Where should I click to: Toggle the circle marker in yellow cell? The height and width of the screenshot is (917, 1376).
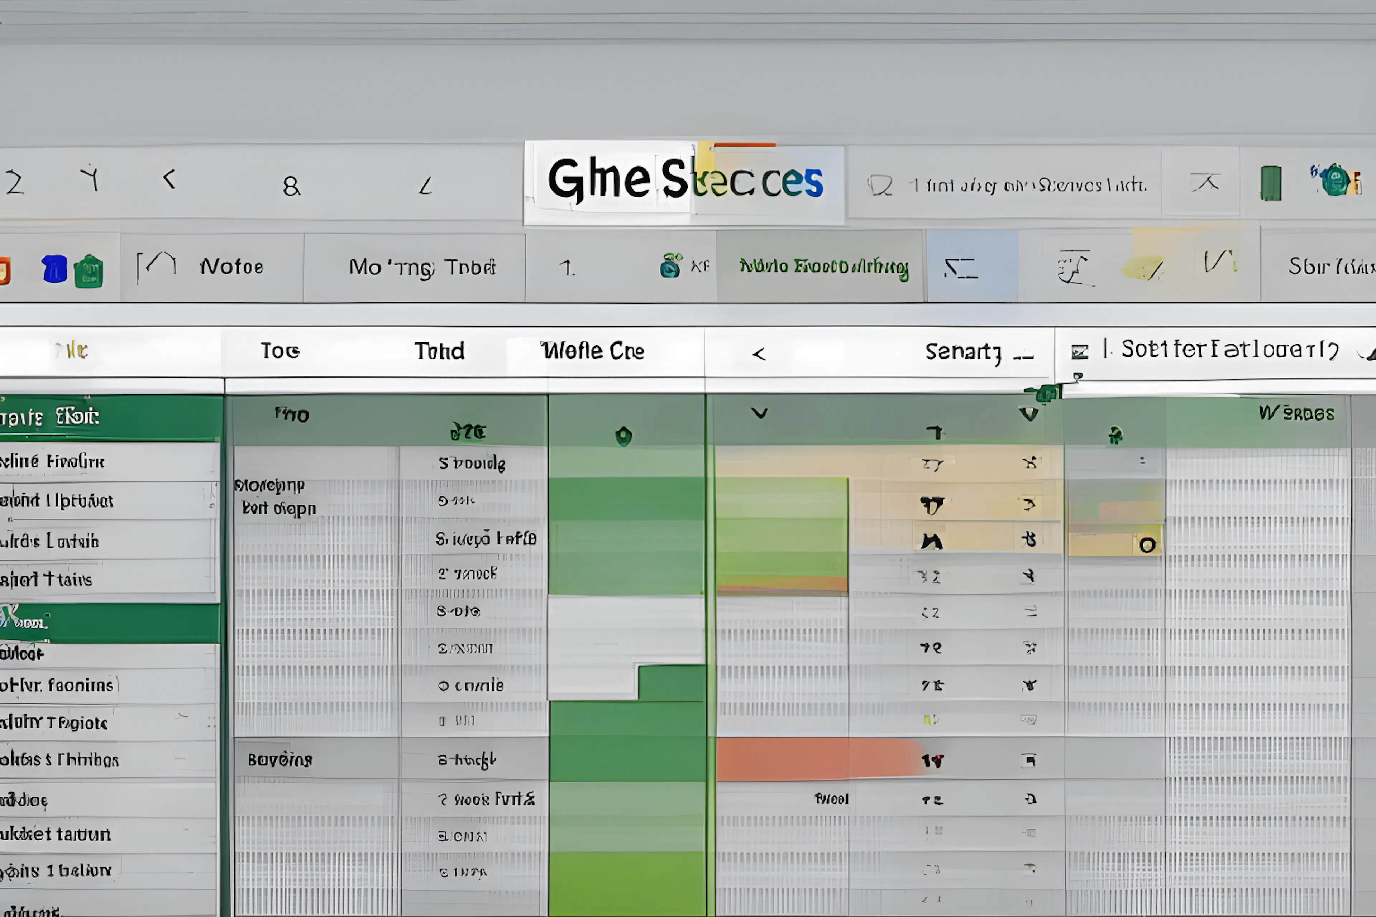[1147, 545]
